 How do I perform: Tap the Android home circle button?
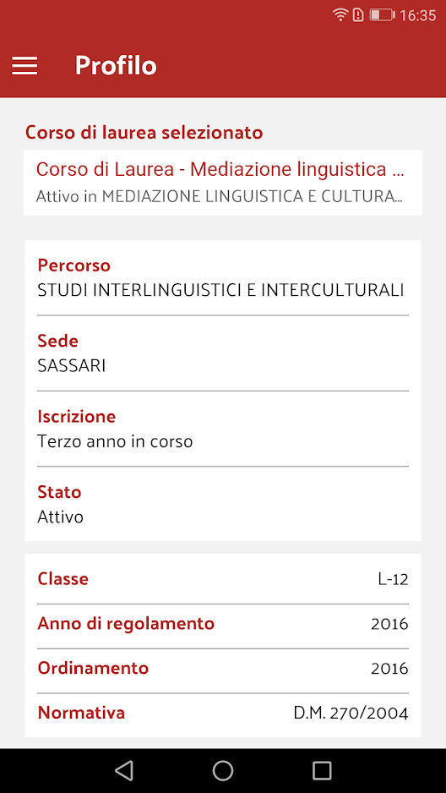click(x=223, y=771)
